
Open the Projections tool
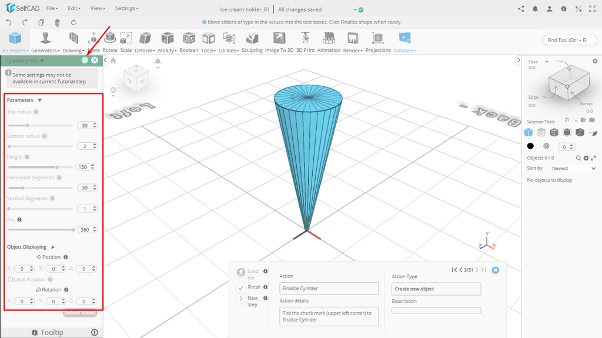(x=378, y=42)
